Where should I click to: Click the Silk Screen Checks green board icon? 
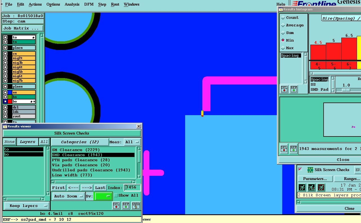[x=310, y=170]
